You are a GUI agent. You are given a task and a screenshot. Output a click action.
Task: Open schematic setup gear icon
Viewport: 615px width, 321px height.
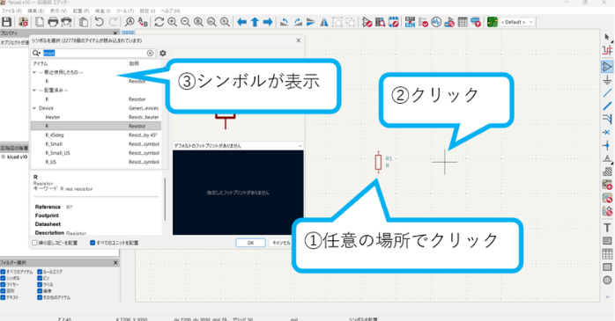coord(24,22)
